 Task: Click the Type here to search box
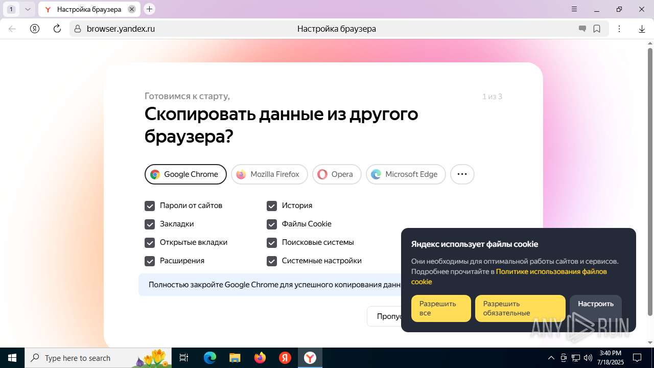click(x=99, y=358)
